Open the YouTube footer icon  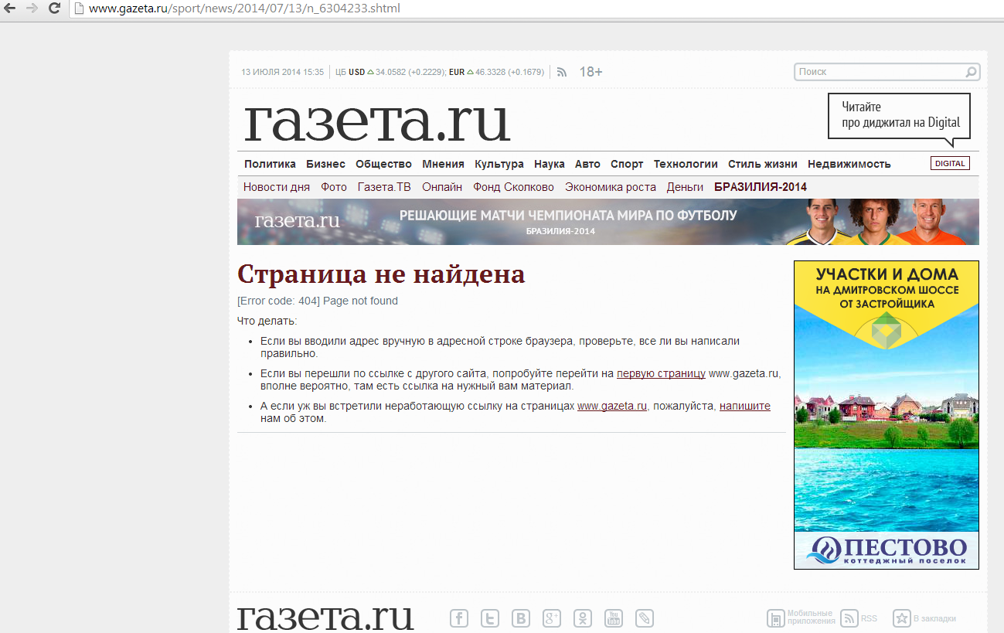tap(614, 618)
